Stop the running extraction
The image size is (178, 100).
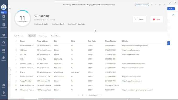157,20
